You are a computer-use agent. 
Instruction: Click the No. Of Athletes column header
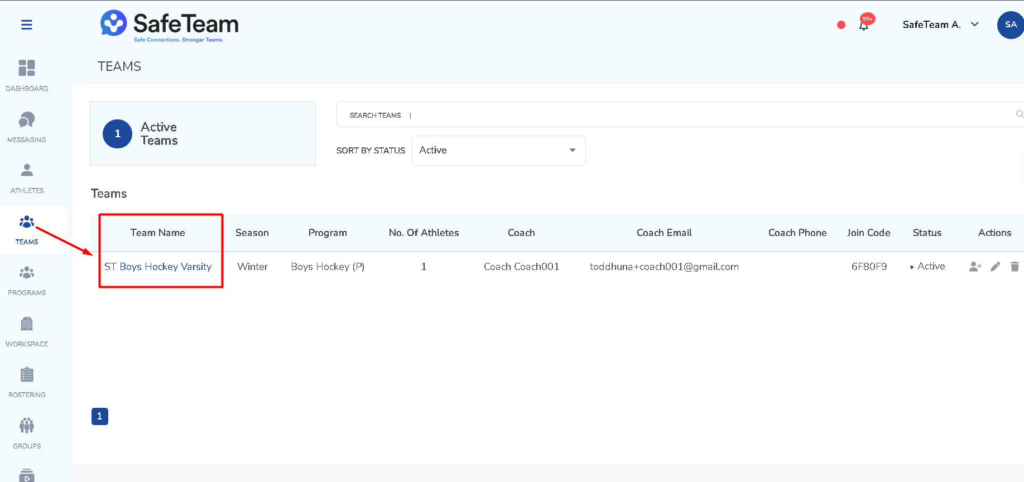(424, 233)
